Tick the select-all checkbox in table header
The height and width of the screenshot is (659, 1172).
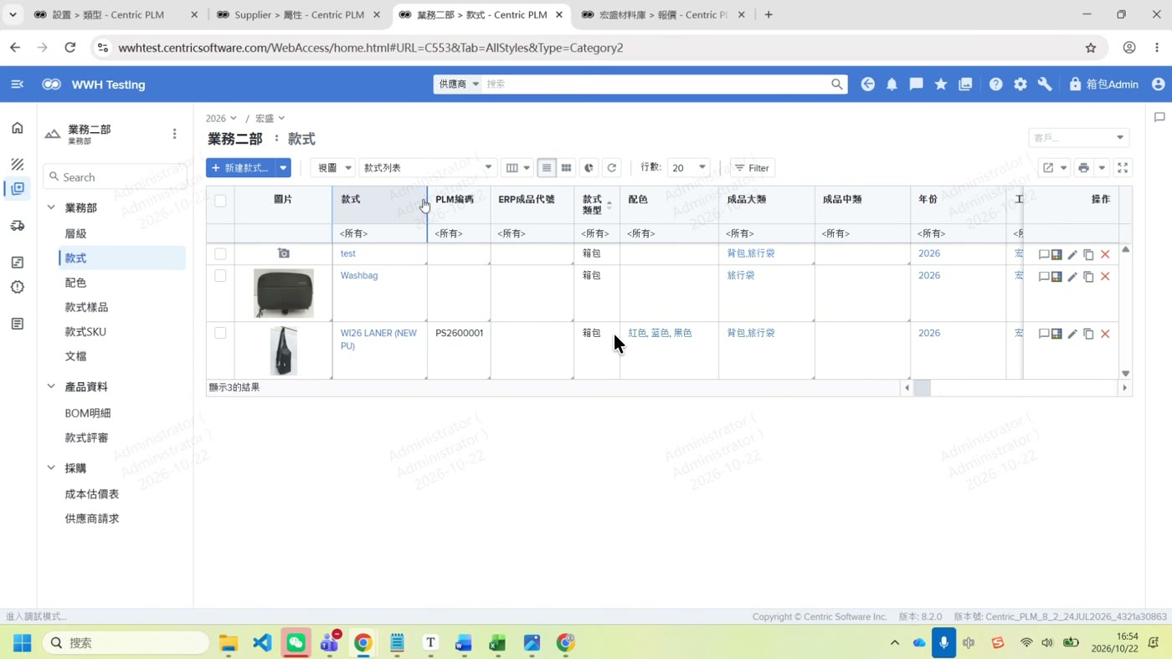(x=220, y=201)
